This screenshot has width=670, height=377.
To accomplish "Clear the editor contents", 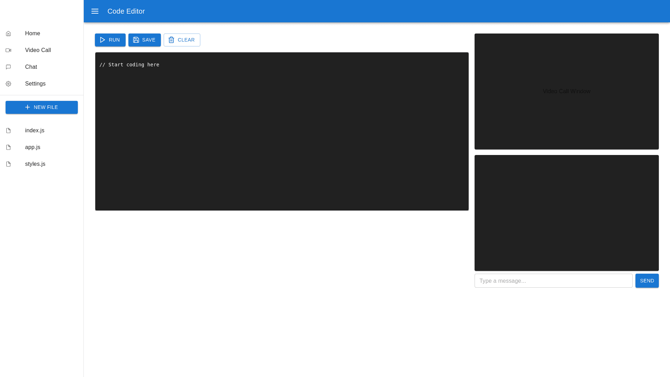I will (x=182, y=40).
